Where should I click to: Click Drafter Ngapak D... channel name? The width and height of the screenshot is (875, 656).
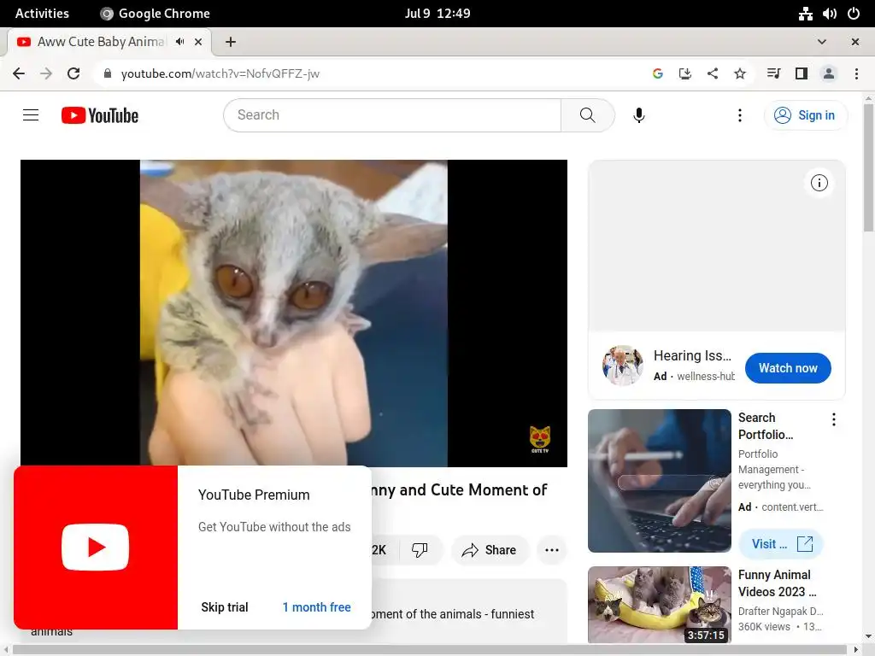click(x=780, y=612)
